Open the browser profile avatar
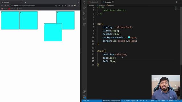The height and width of the screenshot is (102, 182). coord(75,5)
